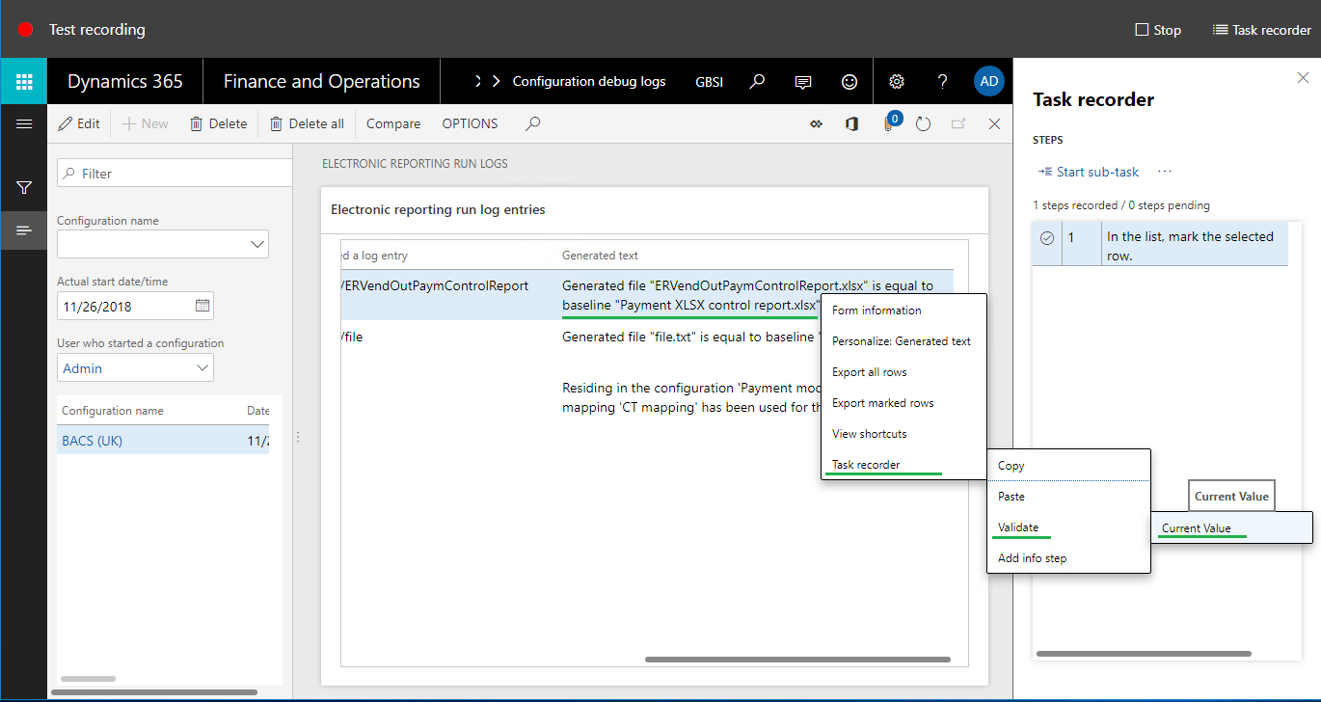Viewport: 1321px width, 702px height.
Task: Open the Attachments icon showing zero
Action: pos(888,123)
